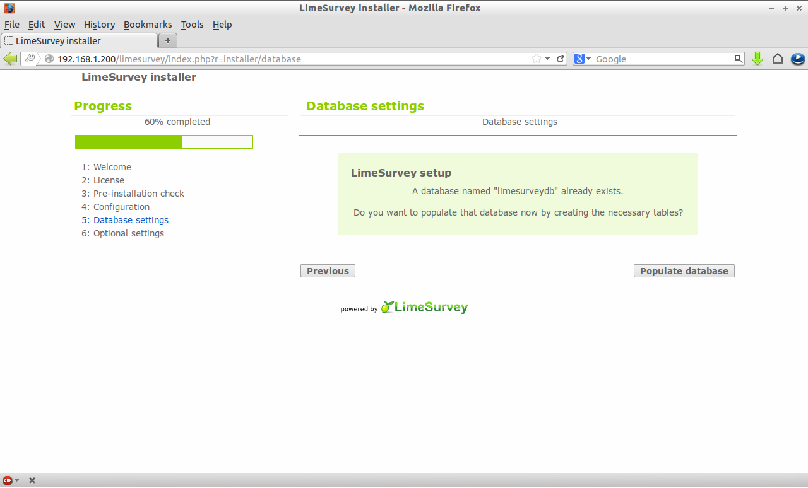Click the globe site icon in the address bar
The height and width of the screenshot is (488, 808).
(x=49, y=59)
